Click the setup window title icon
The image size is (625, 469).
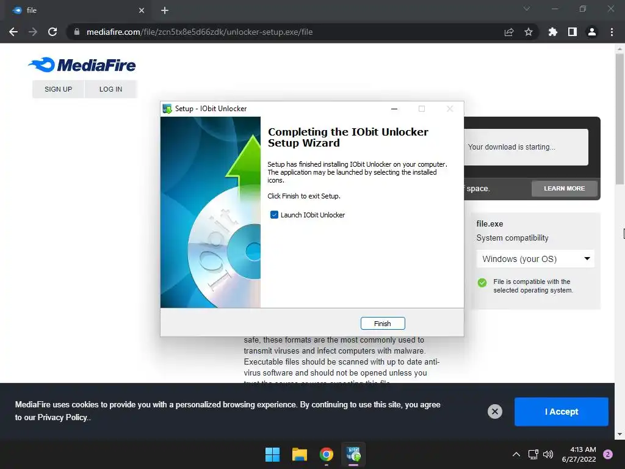[x=167, y=109]
